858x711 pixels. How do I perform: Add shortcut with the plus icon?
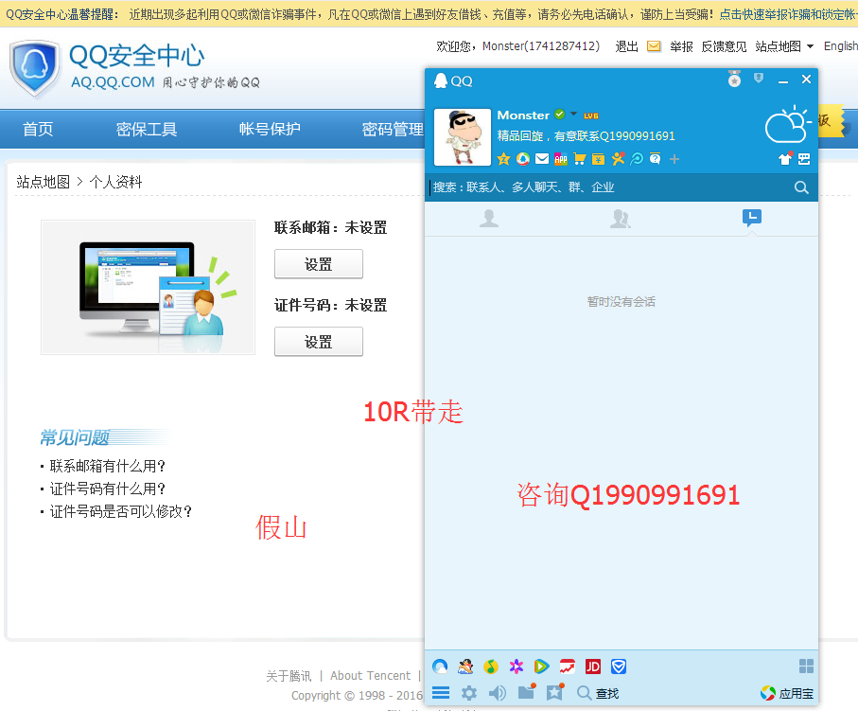[674, 159]
